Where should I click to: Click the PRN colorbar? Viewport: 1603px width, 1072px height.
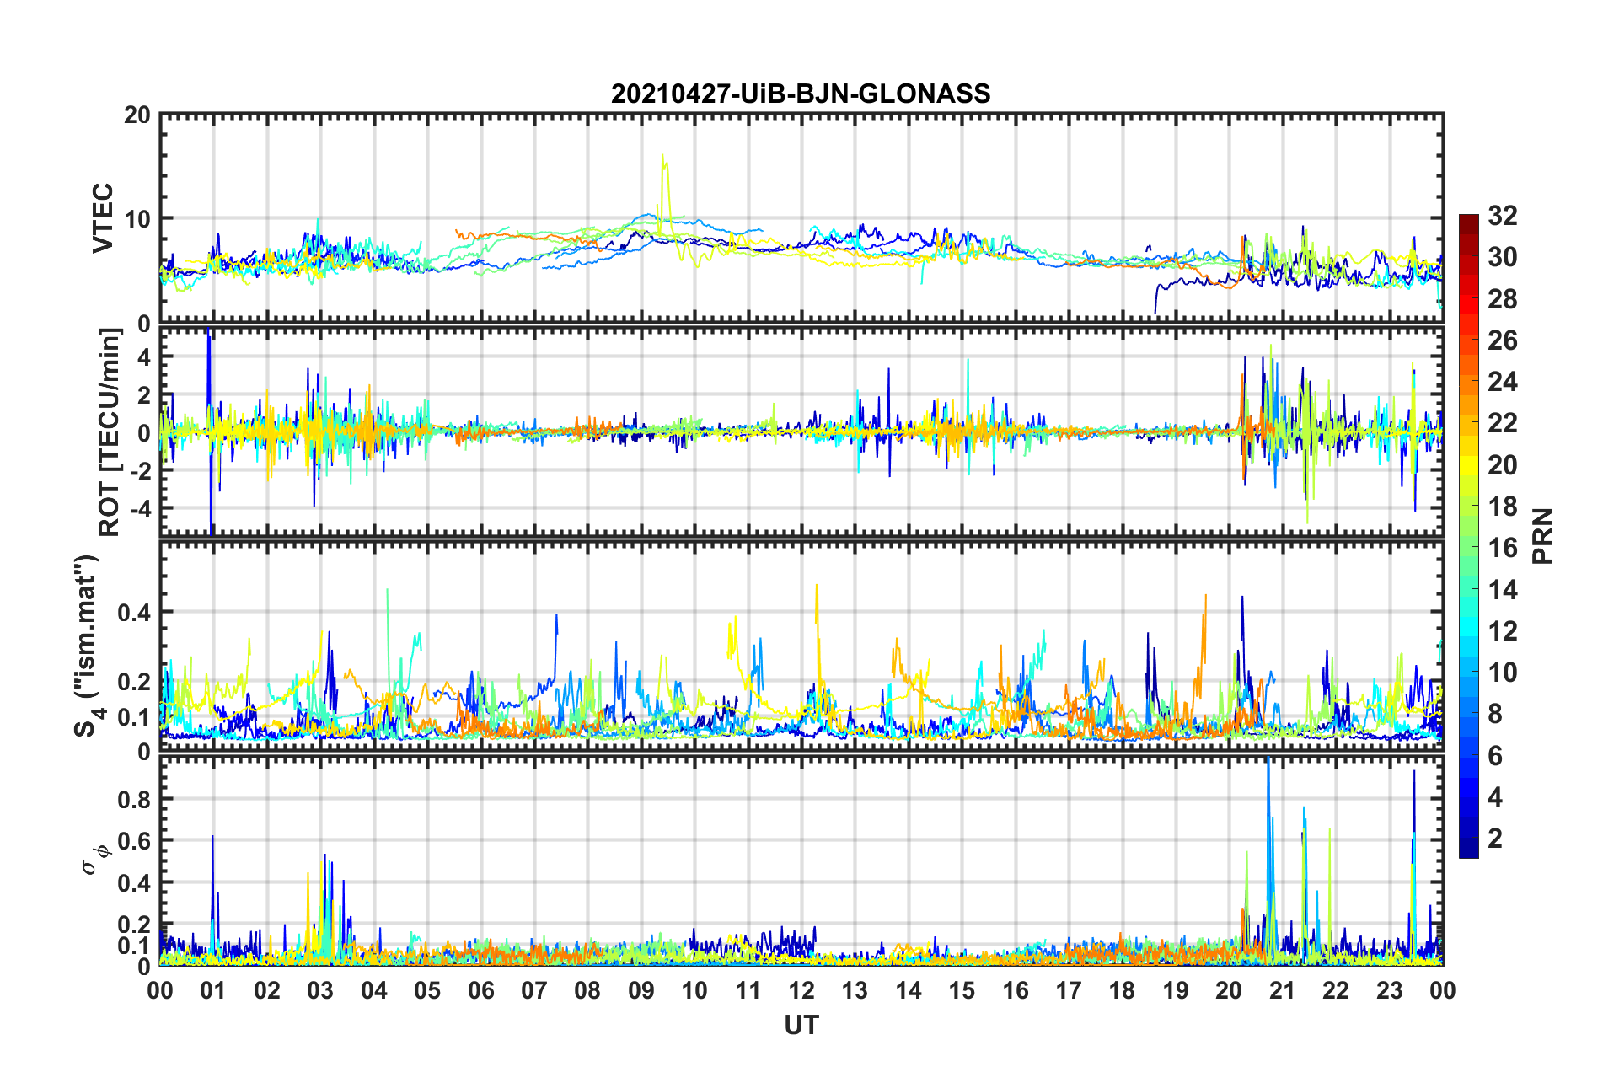(1468, 536)
